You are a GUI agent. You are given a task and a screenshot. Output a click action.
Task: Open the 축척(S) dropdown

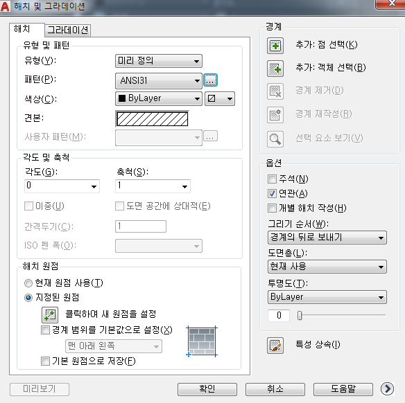click(x=153, y=186)
